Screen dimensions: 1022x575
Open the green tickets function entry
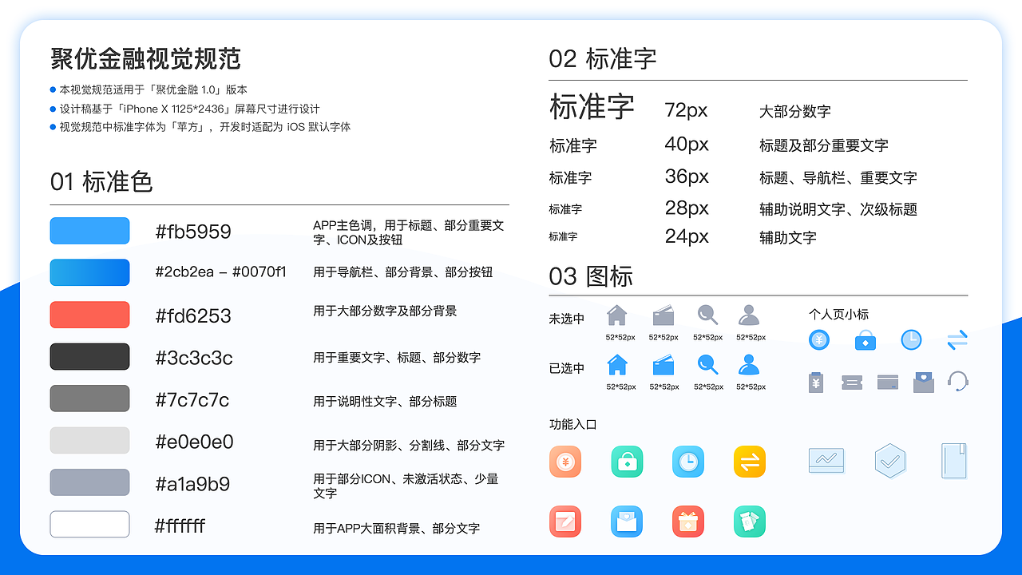coord(750,521)
